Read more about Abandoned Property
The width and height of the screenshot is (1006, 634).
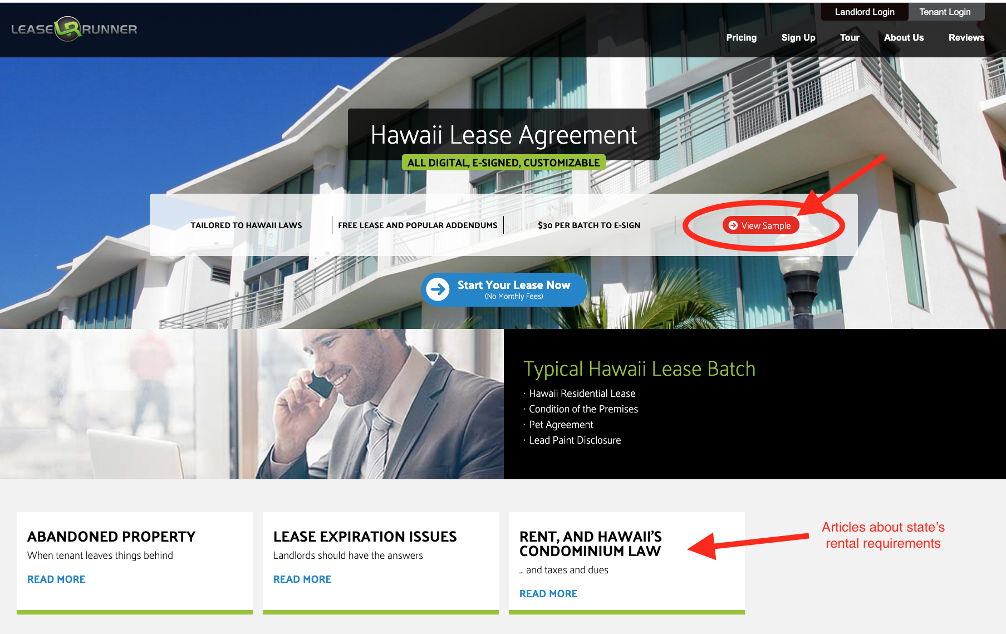click(56, 579)
